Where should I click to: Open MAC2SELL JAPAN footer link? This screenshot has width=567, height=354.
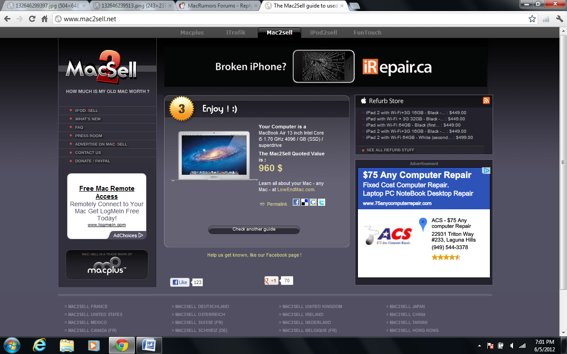coord(407,306)
